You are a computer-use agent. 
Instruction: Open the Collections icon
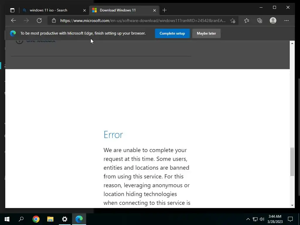tap(260, 21)
